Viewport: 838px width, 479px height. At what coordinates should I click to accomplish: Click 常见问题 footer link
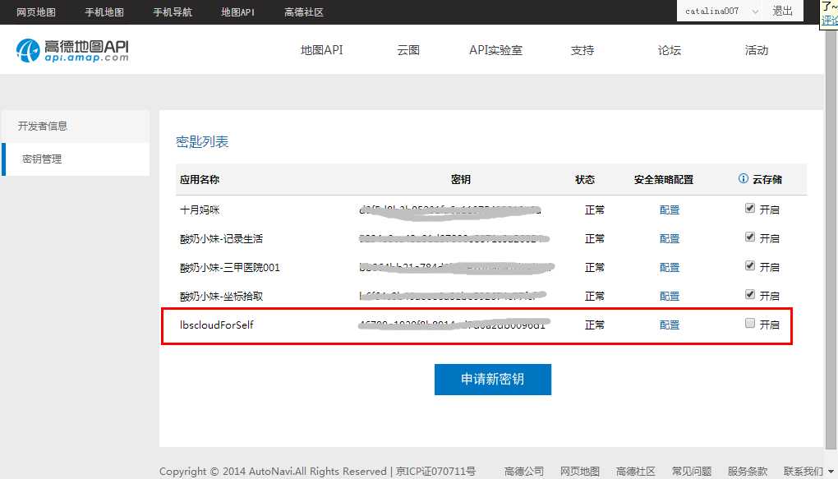point(692,471)
